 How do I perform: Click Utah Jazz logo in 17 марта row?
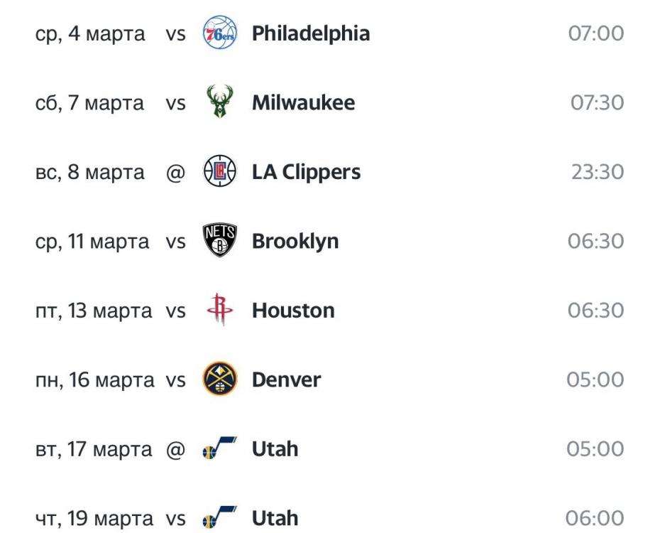click(x=219, y=449)
